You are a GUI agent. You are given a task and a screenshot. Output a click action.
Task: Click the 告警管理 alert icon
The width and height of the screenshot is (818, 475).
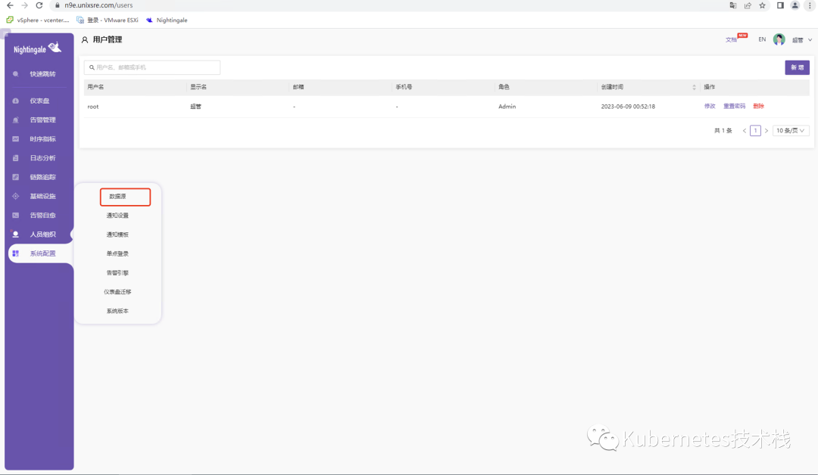pyautogui.click(x=16, y=120)
